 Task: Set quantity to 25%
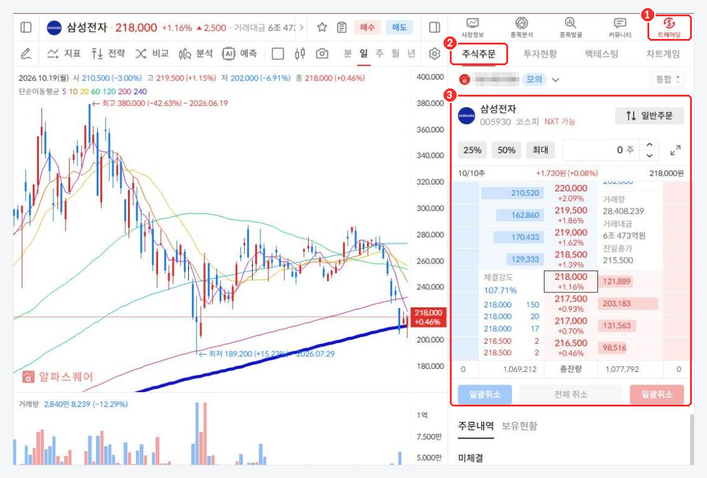point(472,150)
